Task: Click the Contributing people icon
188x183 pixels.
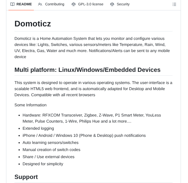Action: coord(40,4)
